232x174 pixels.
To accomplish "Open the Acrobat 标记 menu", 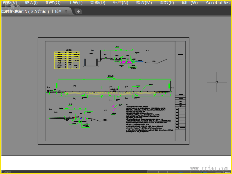I will click(x=218, y=3).
